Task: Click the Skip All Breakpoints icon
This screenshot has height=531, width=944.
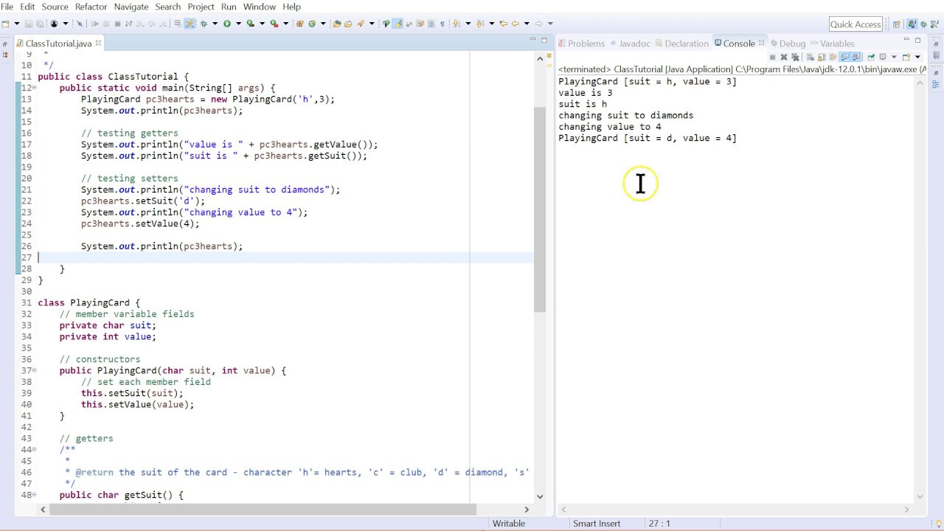Action: coord(79,24)
